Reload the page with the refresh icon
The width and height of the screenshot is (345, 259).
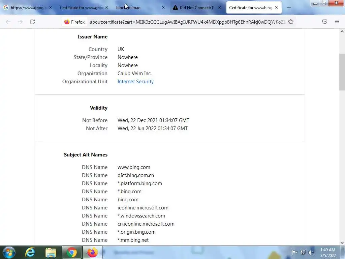(x=32, y=22)
